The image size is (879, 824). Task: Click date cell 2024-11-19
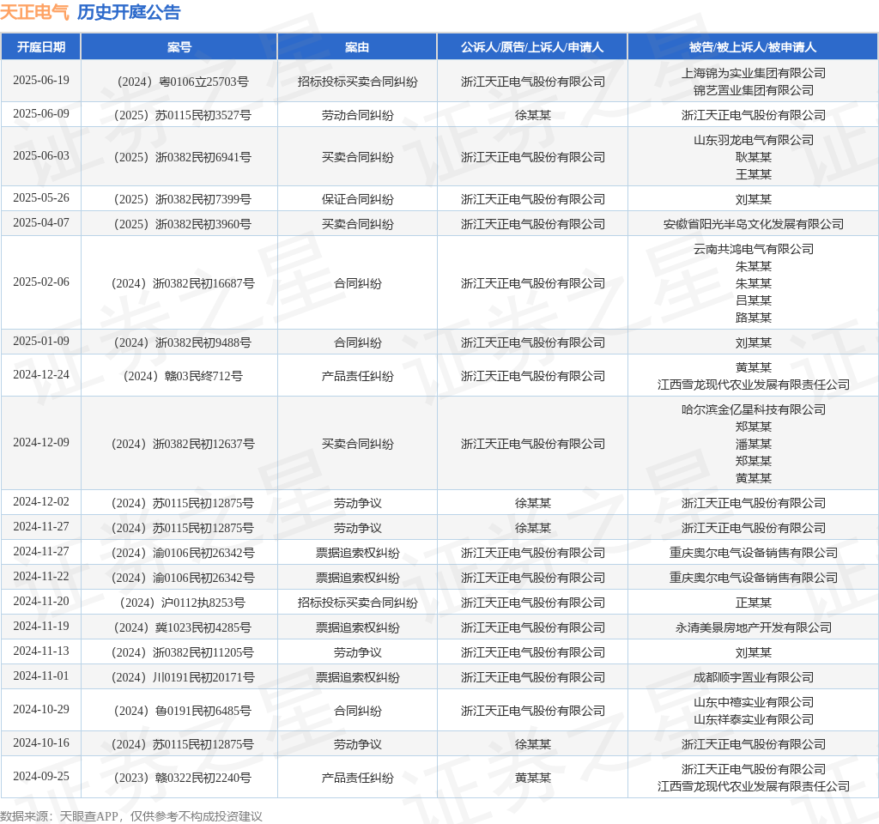click(41, 626)
